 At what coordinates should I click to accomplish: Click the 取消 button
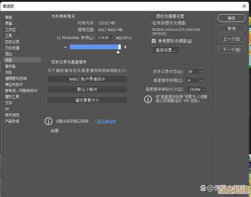tap(231, 29)
